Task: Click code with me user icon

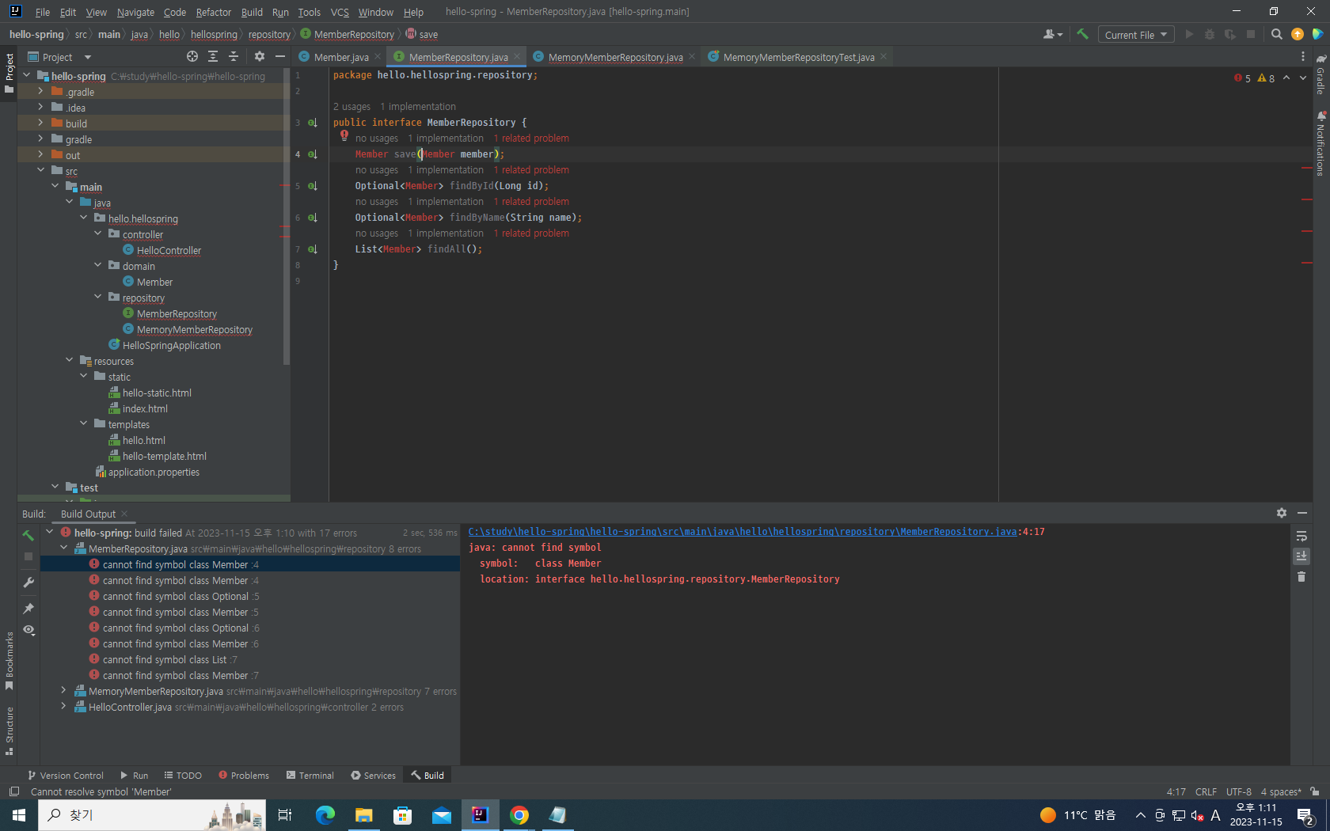Action: (1052, 34)
